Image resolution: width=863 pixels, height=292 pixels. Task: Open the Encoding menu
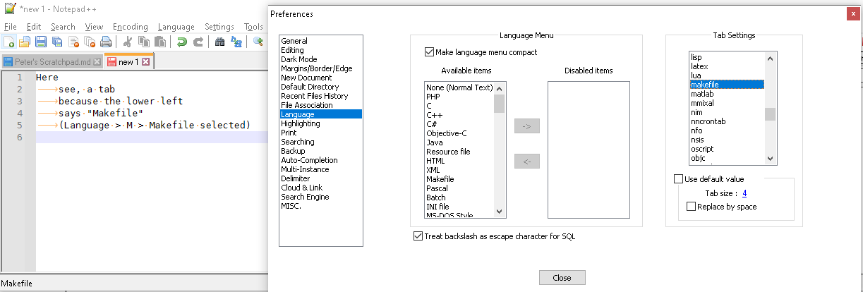click(131, 27)
